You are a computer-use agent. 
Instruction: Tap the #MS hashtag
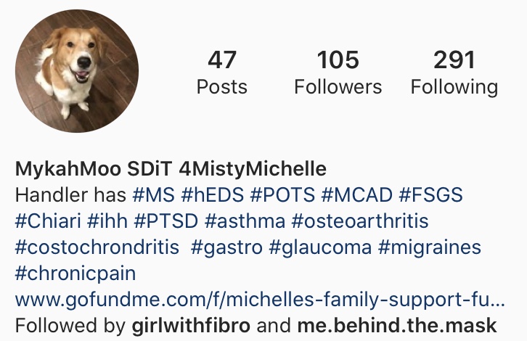click(x=154, y=195)
